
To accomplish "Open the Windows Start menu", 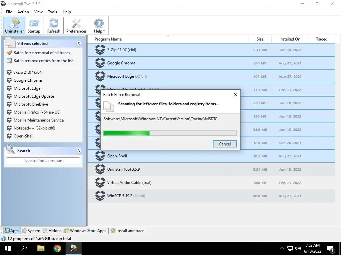I will point(8,248).
